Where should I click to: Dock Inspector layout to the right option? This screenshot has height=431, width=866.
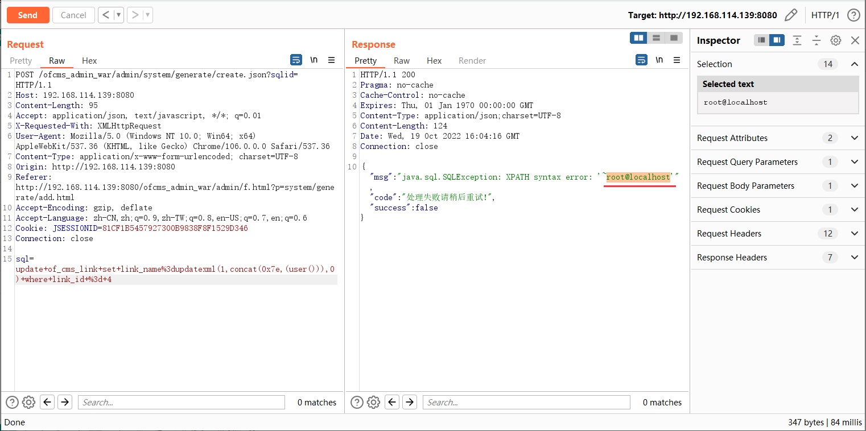pyautogui.click(x=777, y=40)
